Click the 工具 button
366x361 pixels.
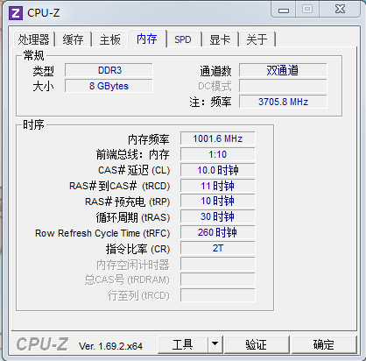(183, 344)
